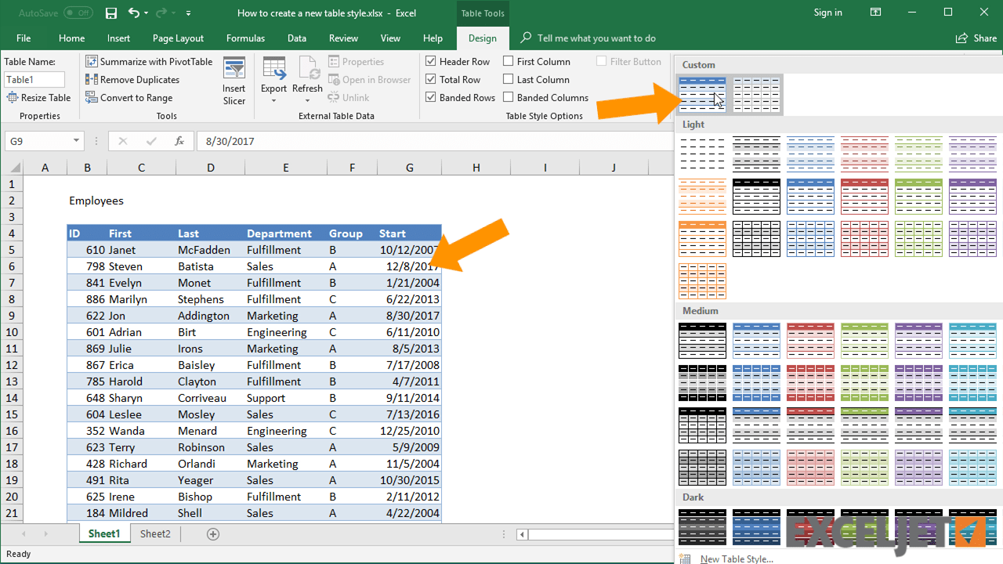Screen dimensions: 1003x564
Task: Add a new worksheet with the plus button
Action: tap(212, 533)
